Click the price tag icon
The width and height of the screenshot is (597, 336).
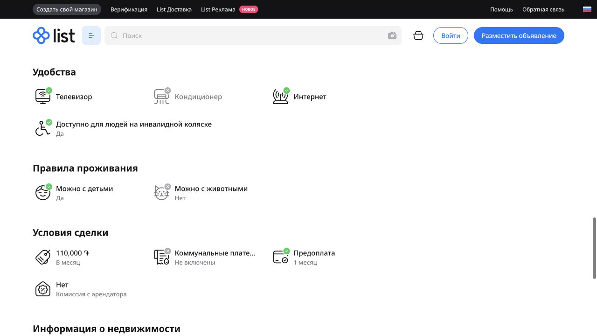click(x=43, y=257)
